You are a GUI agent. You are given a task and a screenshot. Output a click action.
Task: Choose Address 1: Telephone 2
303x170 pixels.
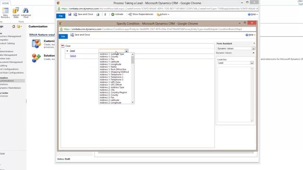[112, 77]
